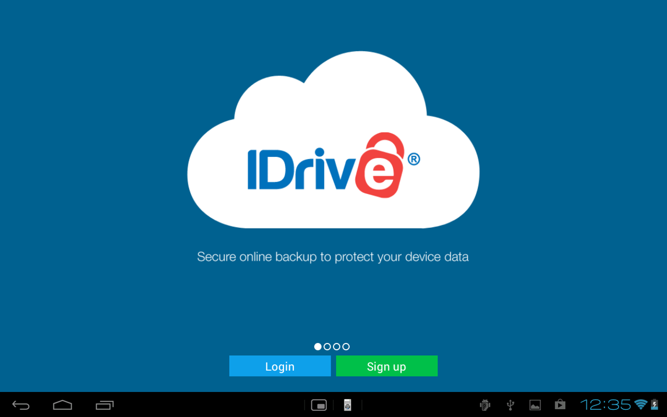Select the fourth page indicator dot
This screenshot has width=667, height=417.
[x=346, y=346]
